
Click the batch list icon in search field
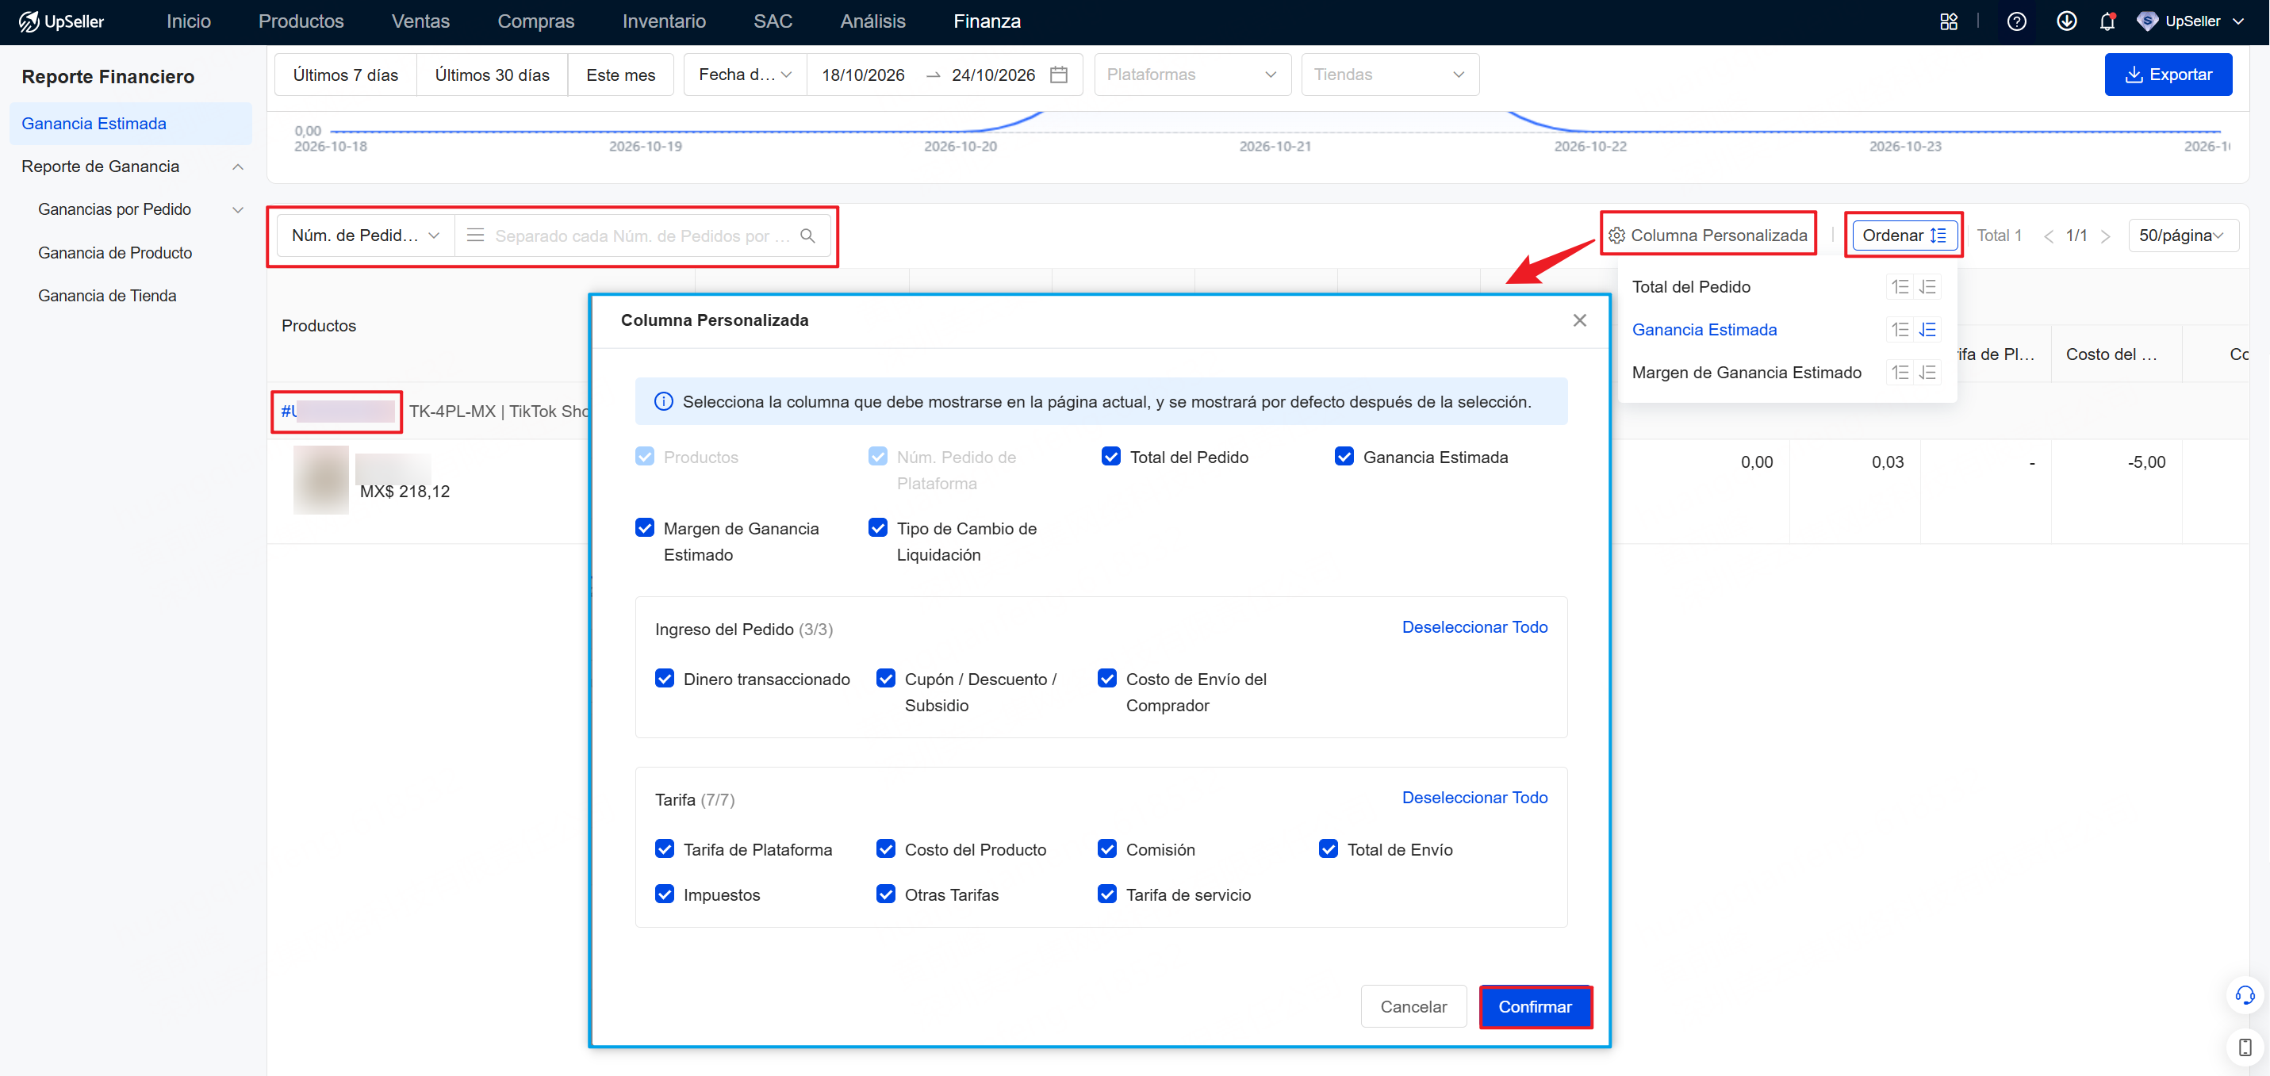click(475, 235)
